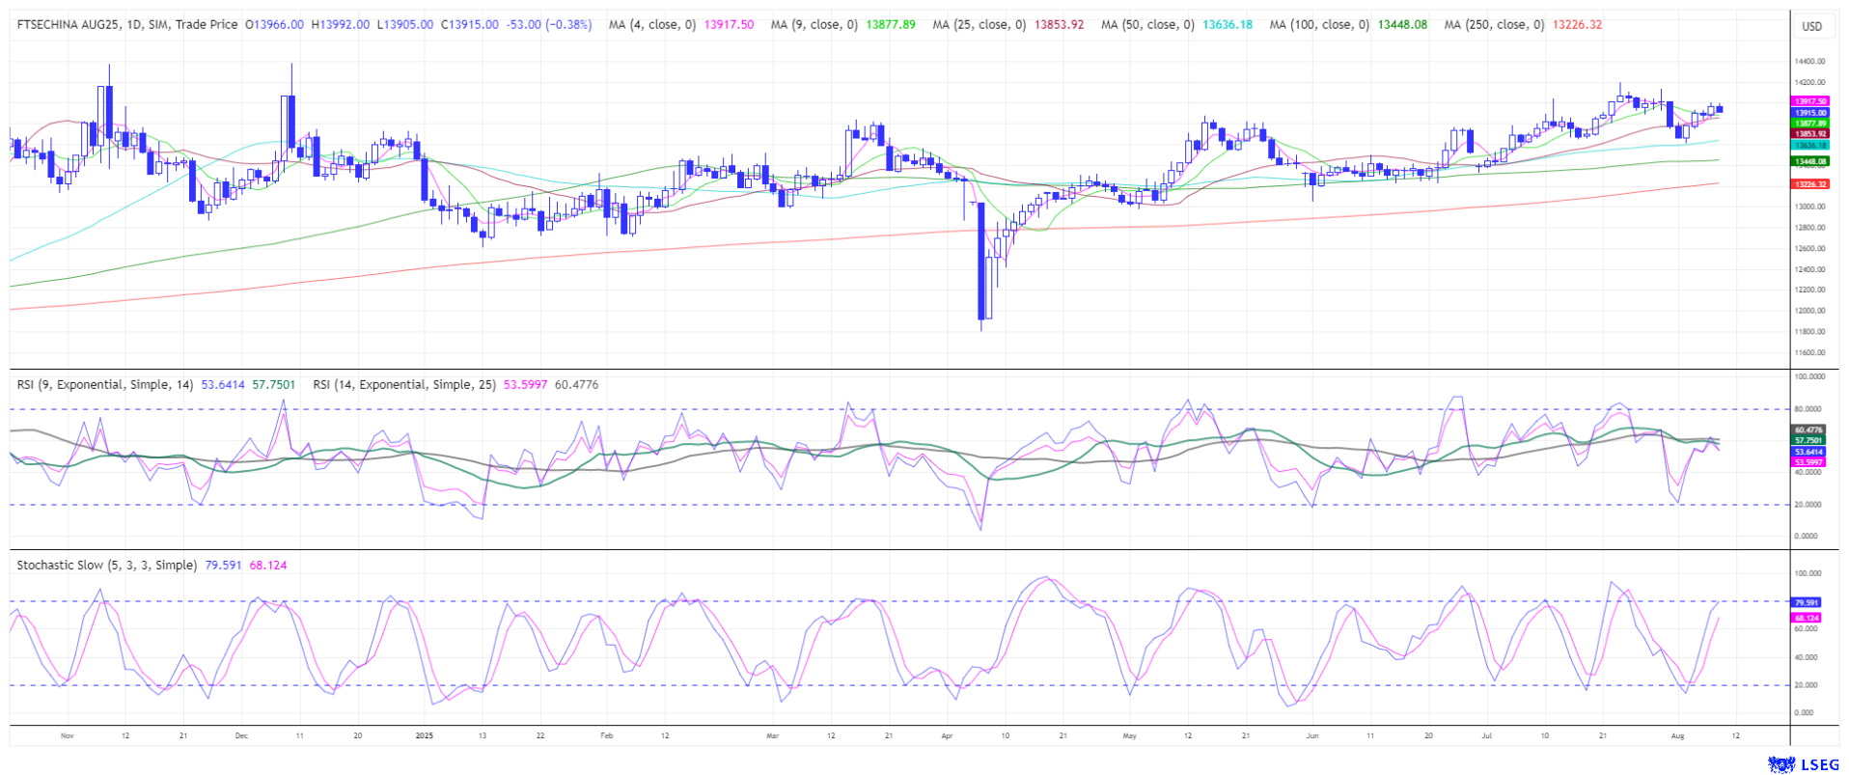1849x775 pixels.
Task: Open the USD currency selector
Action: tap(1811, 26)
